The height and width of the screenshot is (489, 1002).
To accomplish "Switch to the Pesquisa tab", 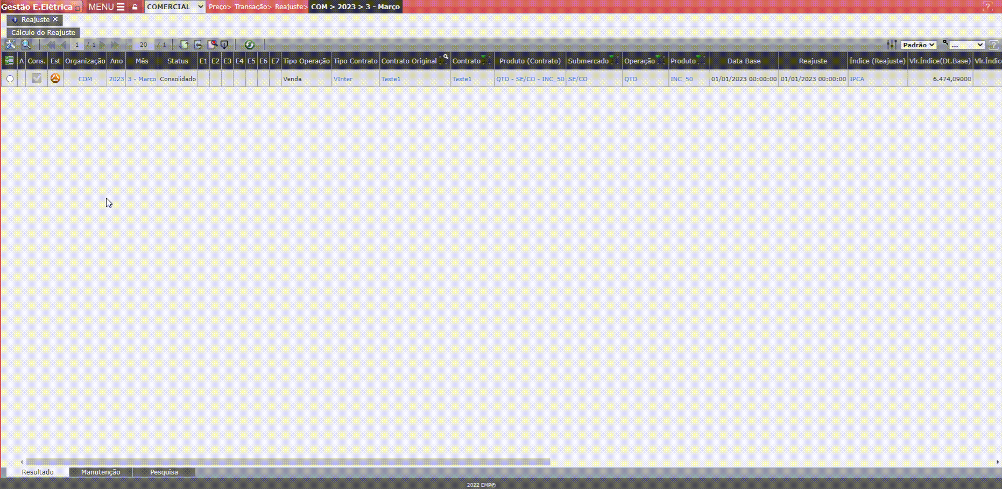I will (164, 472).
